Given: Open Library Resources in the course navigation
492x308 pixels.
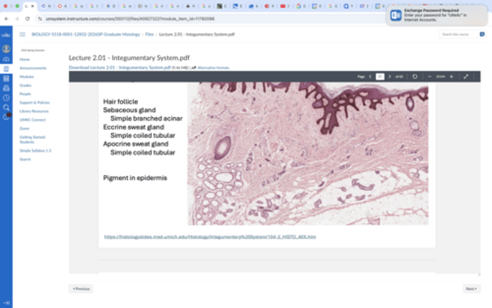Looking at the screenshot, I should click(34, 111).
